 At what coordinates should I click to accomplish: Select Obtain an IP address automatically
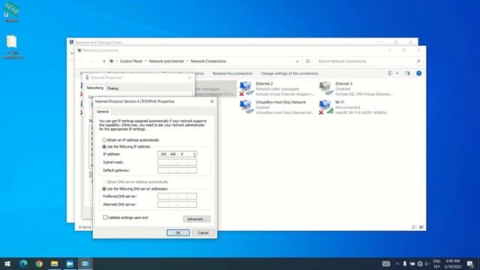(104, 140)
